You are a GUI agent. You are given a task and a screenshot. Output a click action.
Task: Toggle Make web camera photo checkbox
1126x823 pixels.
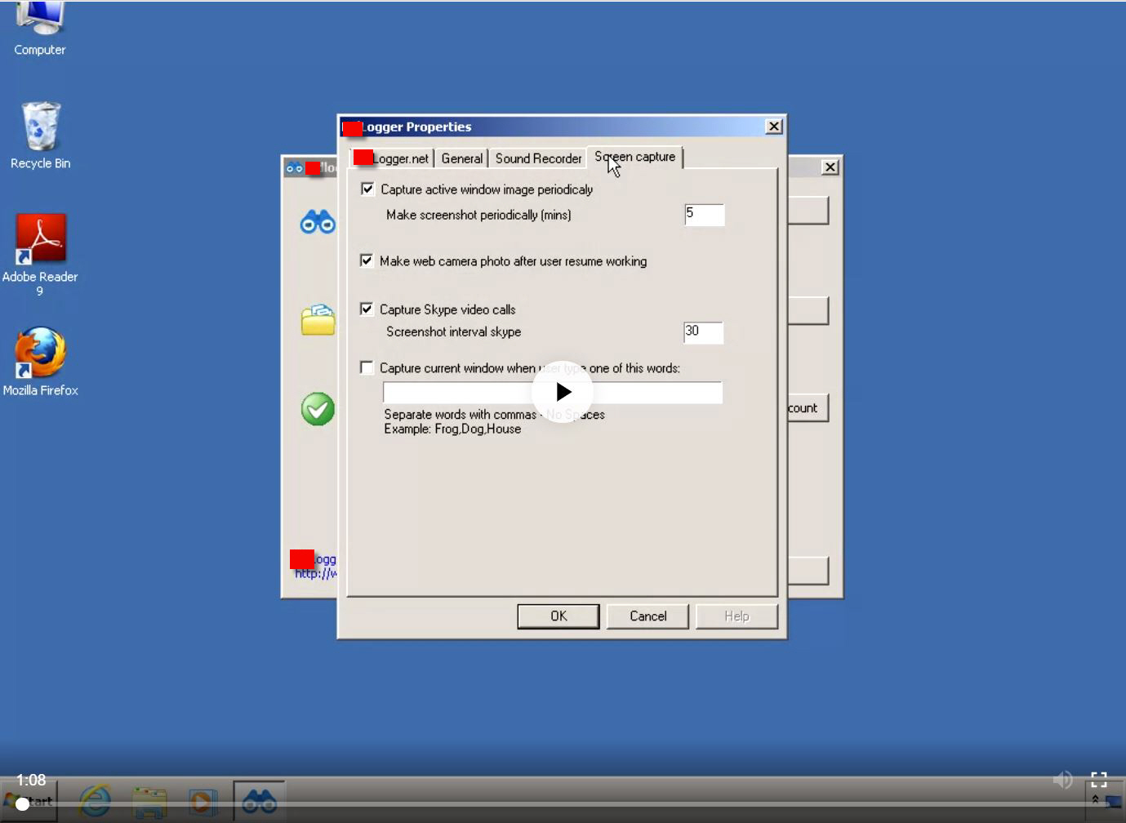click(367, 260)
